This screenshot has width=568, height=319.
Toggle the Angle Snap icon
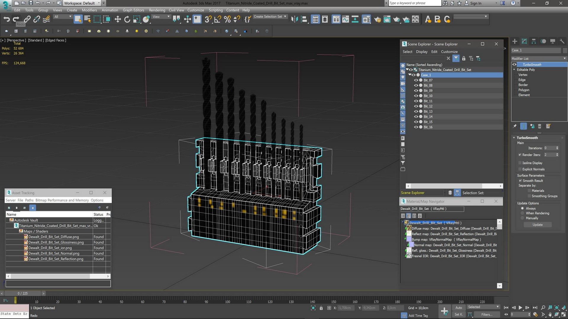click(x=218, y=19)
